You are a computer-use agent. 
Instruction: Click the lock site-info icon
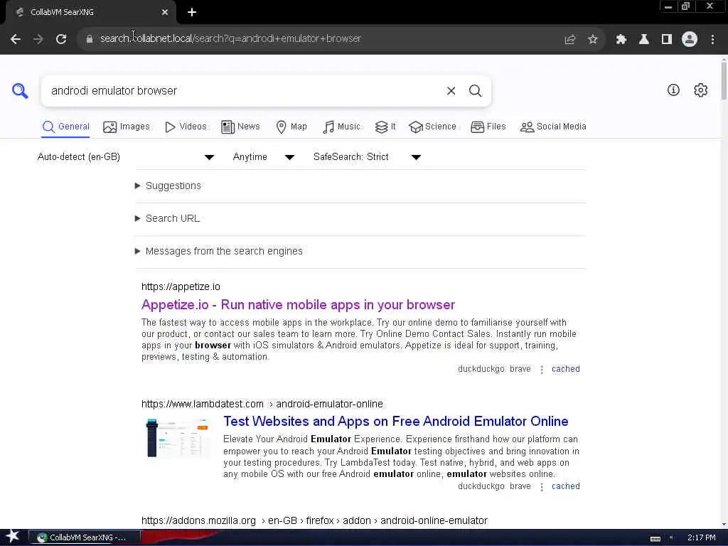[90, 39]
